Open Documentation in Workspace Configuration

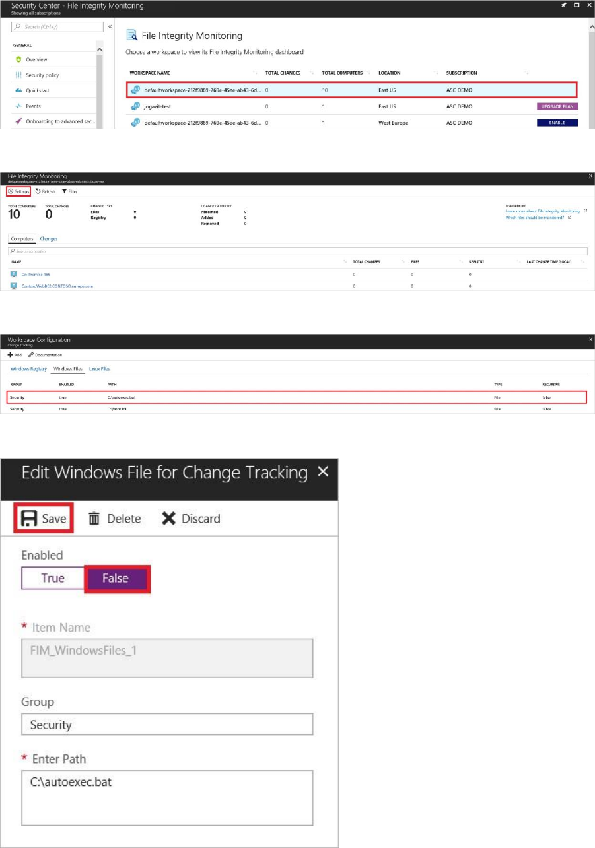coord(45,355)
